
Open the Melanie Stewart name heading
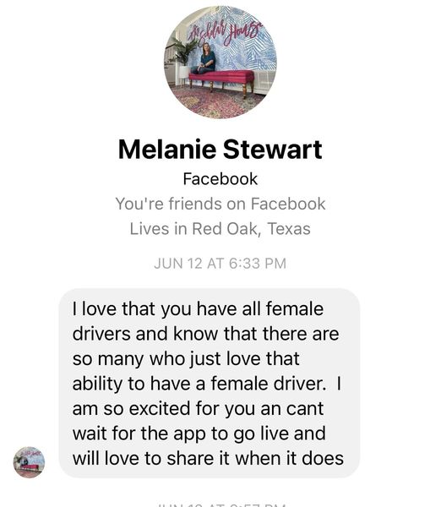pyautogui.click(x=220, y=150)
